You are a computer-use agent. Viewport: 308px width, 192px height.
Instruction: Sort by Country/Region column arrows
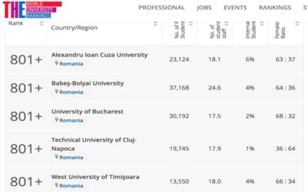tap(155, 24)
